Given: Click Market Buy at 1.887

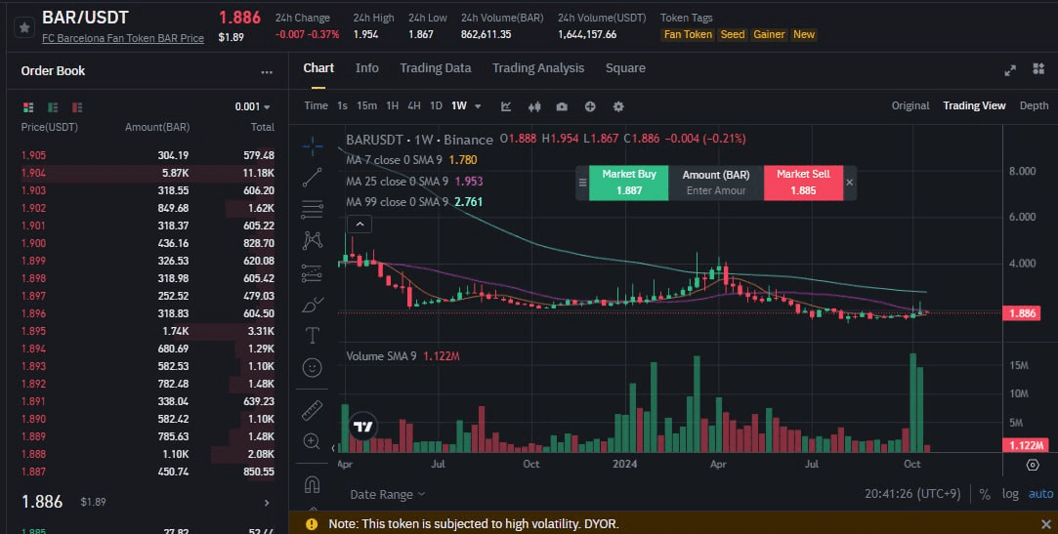Looking at the screenshot, I should [x=629, y=183].
